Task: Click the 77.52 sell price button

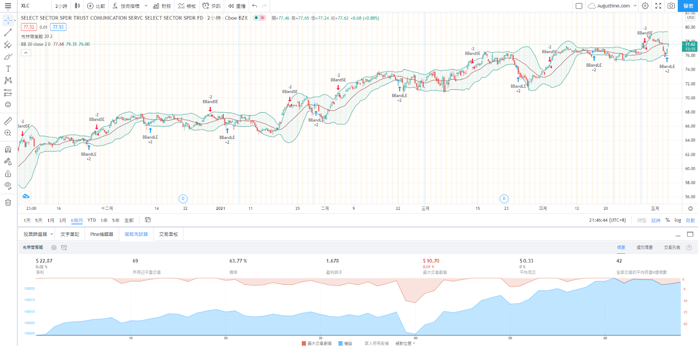Action: coord(29,27)
